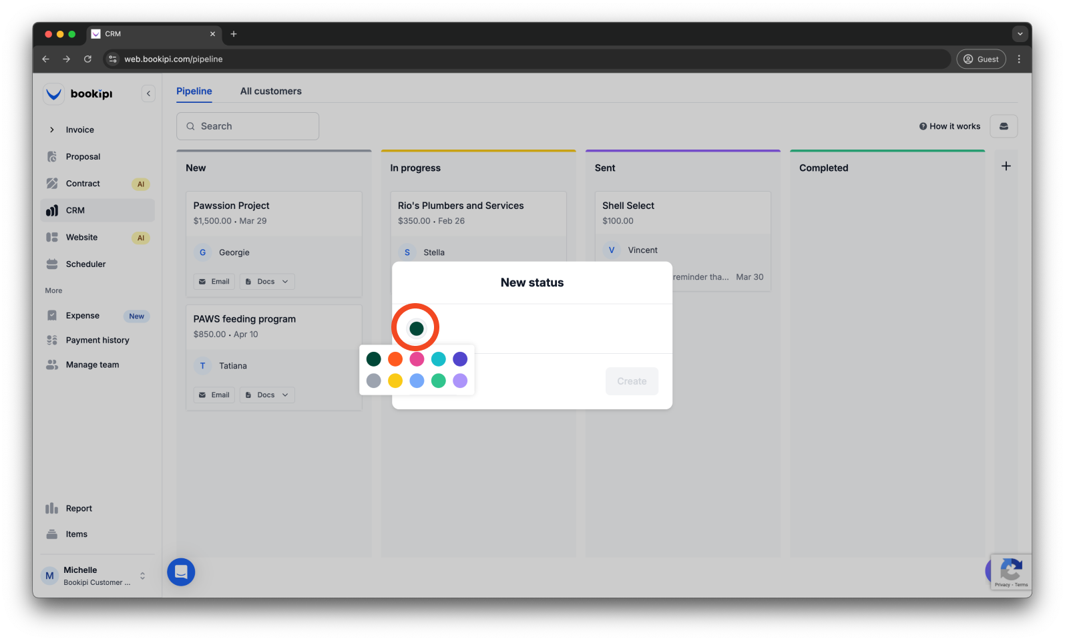Click the Website sidebar icon
Viewport: 1065px width, 641px height.
tap(52, 237)
